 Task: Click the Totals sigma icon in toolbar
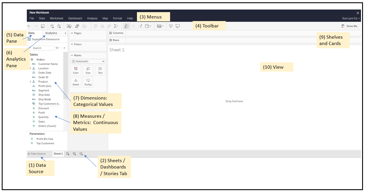coord(116,26)
